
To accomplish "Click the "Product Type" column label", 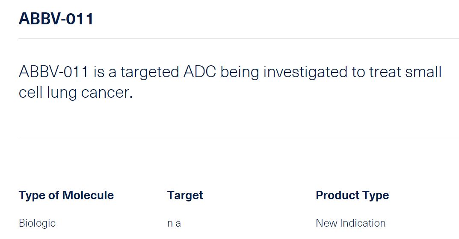I will pyautogui.click(x=352, y=195).
